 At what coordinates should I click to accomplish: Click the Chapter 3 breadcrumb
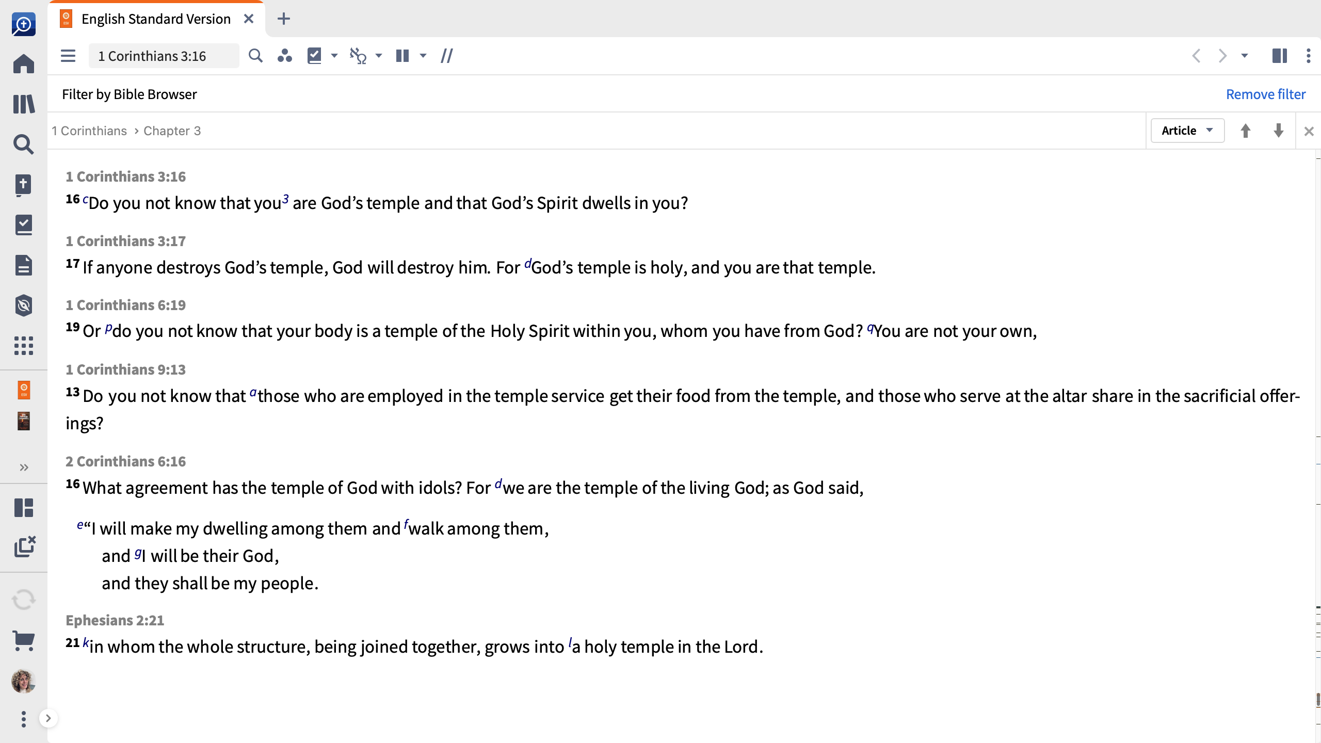(x=172, y=131)
